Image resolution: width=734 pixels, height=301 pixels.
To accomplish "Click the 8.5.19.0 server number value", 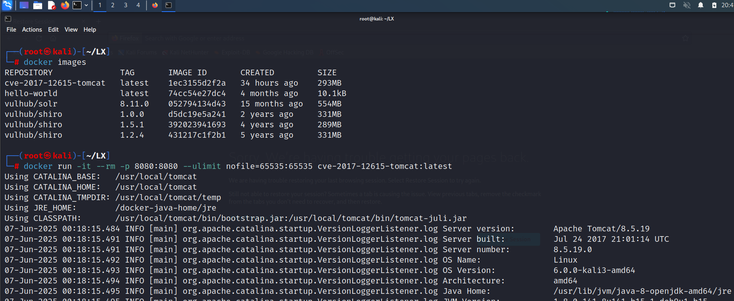I will coord(573,249).
